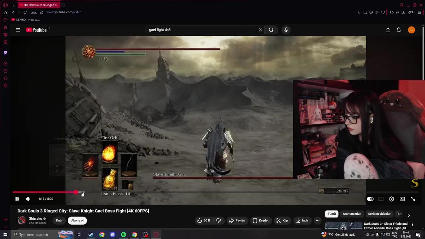Image resolution: width=425 pixels, height=239 pixels.
Task: Dislike the video
Action: [218, 220]
